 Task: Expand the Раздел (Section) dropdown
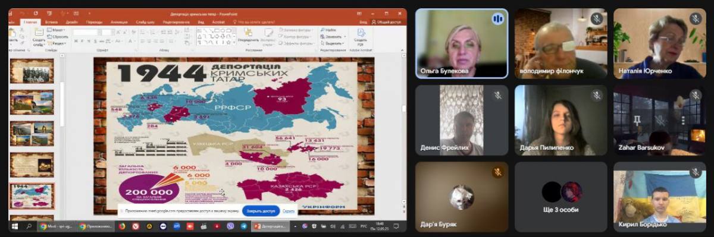[57, 43]
